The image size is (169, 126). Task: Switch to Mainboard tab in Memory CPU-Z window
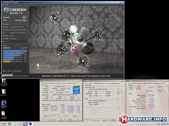click(x=140, y=83)
